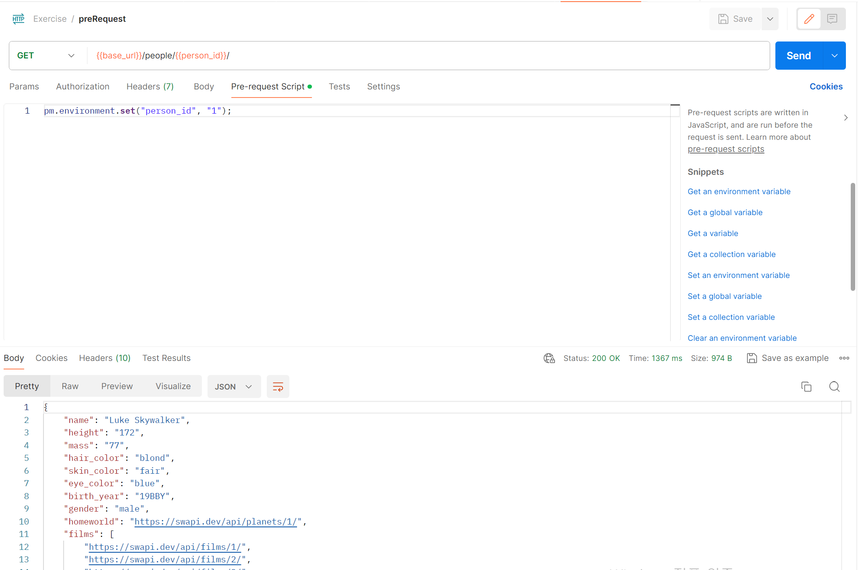Open the comments icon
858x570 pixels.
pyautogui.click(x=832, y=19)
